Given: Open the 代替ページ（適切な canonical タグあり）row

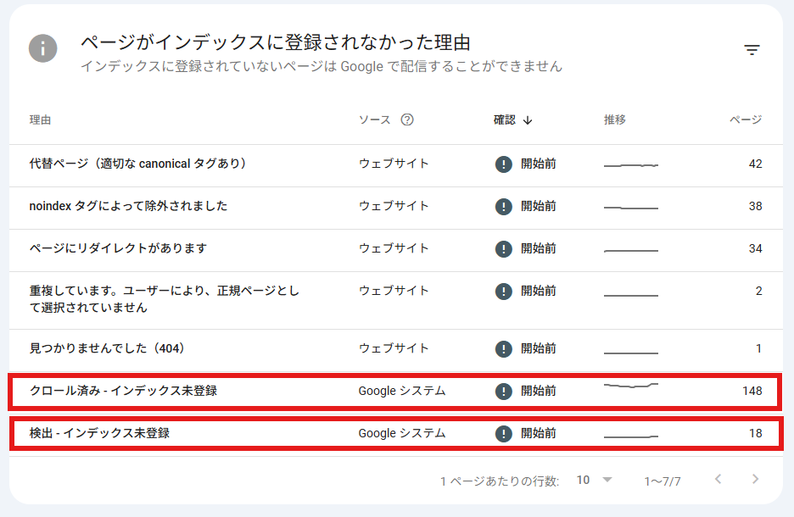Looking at the screenshot, I should coord(396,166).
